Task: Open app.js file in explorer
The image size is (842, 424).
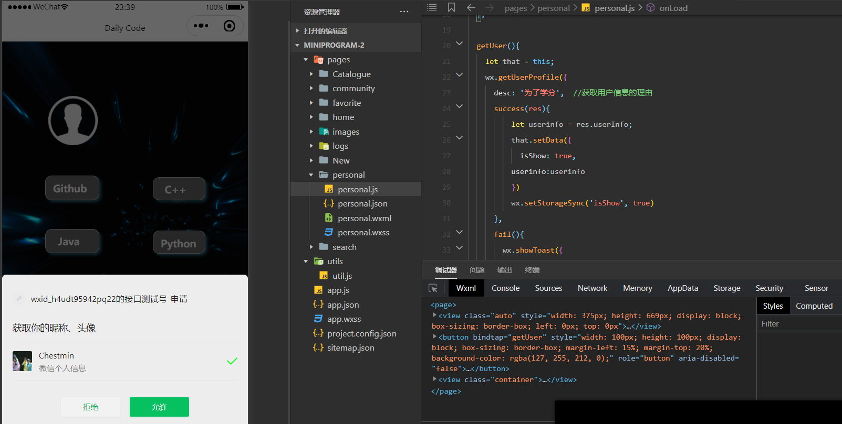Action: (x=338, y=290)
